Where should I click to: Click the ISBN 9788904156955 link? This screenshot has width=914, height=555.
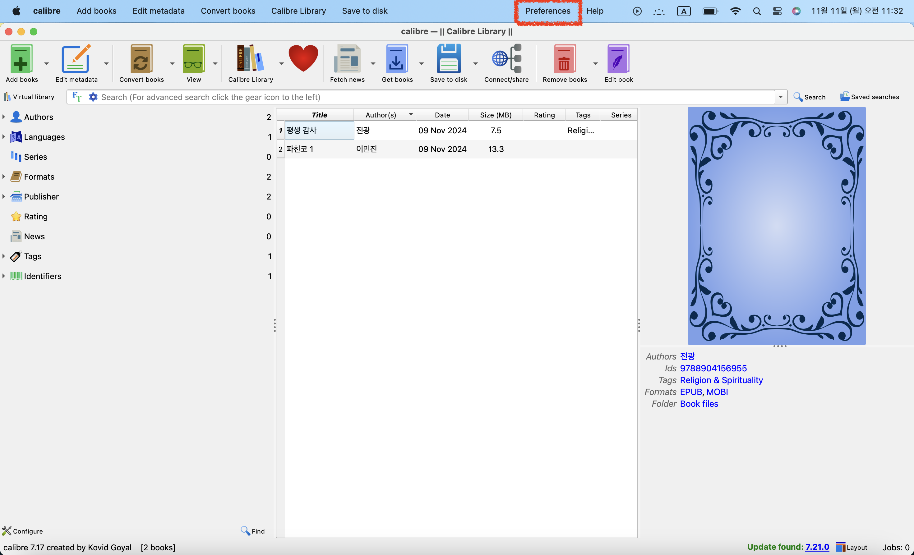point(713,368)
